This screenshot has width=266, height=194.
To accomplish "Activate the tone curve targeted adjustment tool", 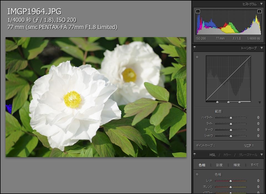I will (197, 57).
